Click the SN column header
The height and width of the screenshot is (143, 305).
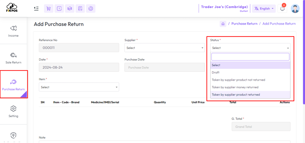[43, 102]
